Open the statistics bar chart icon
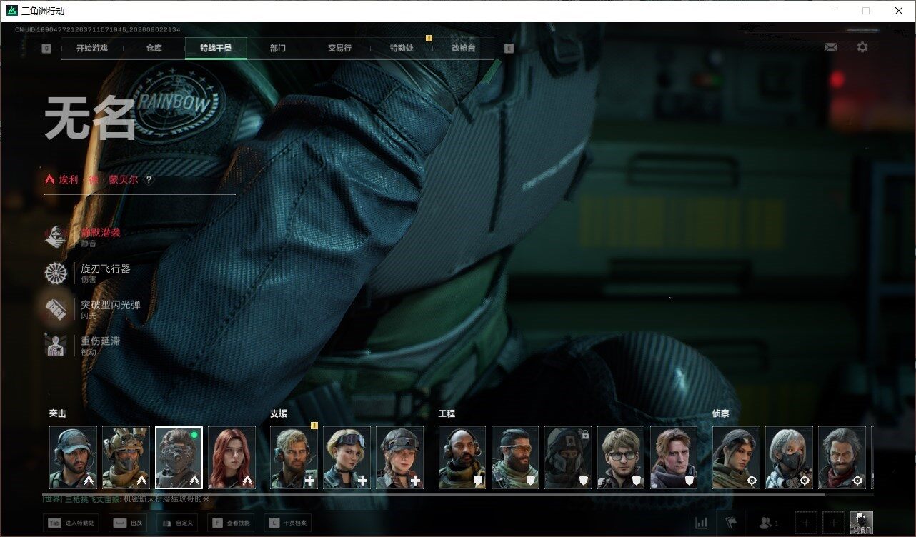Image resolution: width=916 pixels, height=537 pixels. coord(700,523)
